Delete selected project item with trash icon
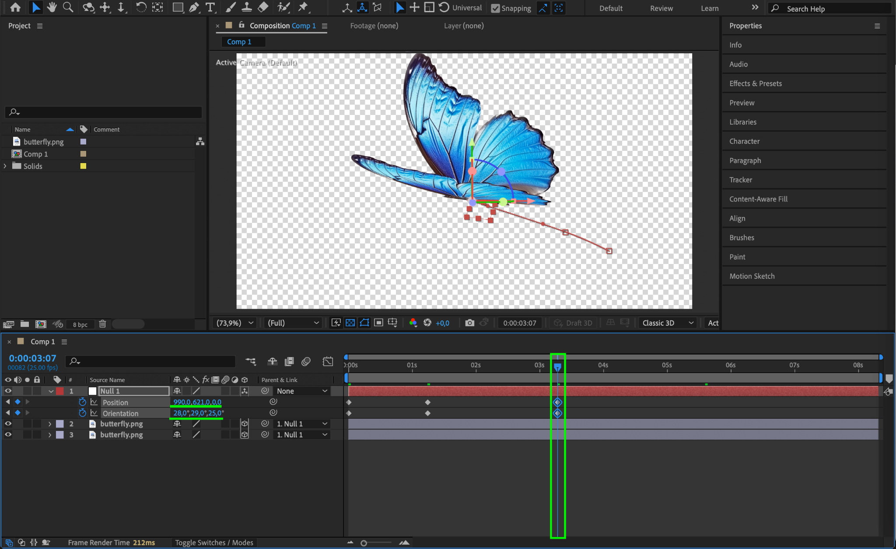Screen dimensions: 896x549 click(102, 324)
